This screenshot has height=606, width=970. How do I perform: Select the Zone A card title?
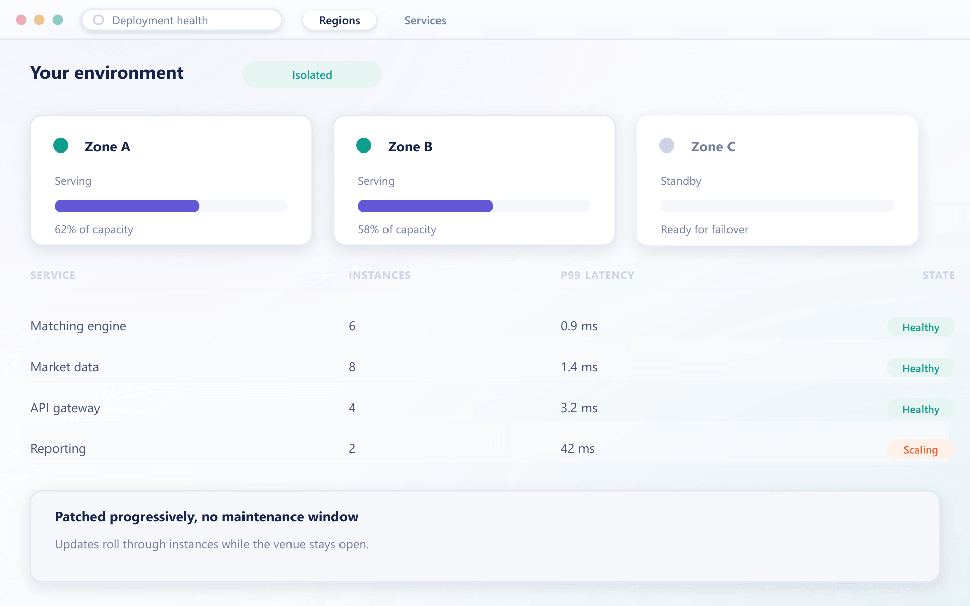click(x=108, y=147)
